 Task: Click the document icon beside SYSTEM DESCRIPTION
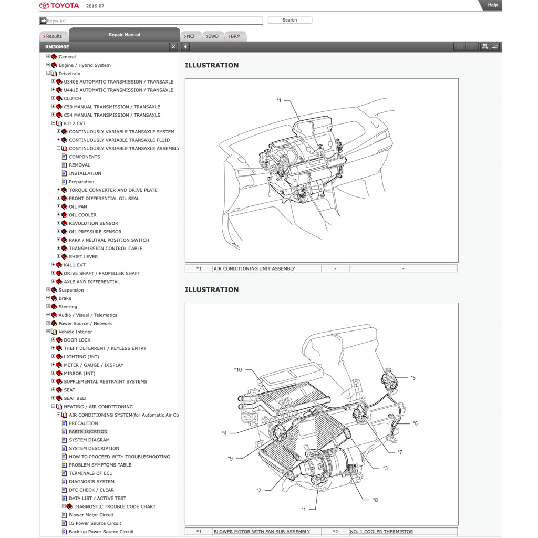64,448
